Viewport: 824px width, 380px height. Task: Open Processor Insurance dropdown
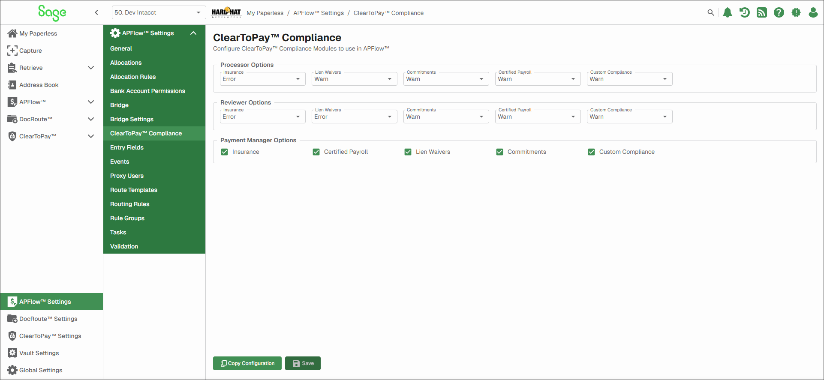[x=262, y=79]
